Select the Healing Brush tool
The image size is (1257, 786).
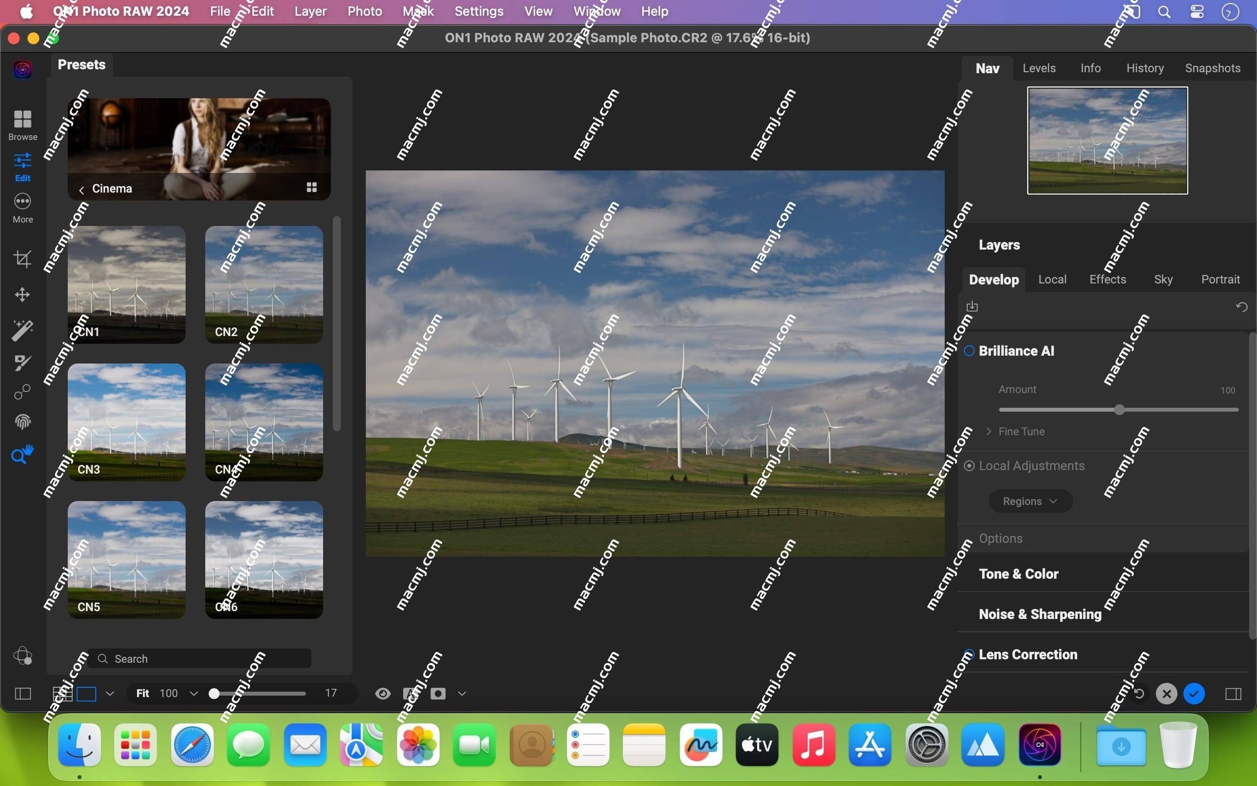(23, 361)
